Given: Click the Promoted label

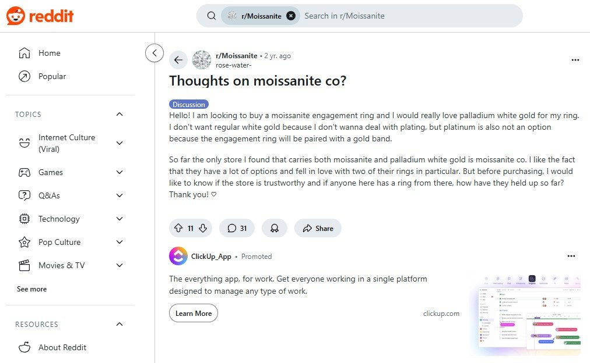Looking at the screenshot, I should pyautogui.click(x=257, y=257).
